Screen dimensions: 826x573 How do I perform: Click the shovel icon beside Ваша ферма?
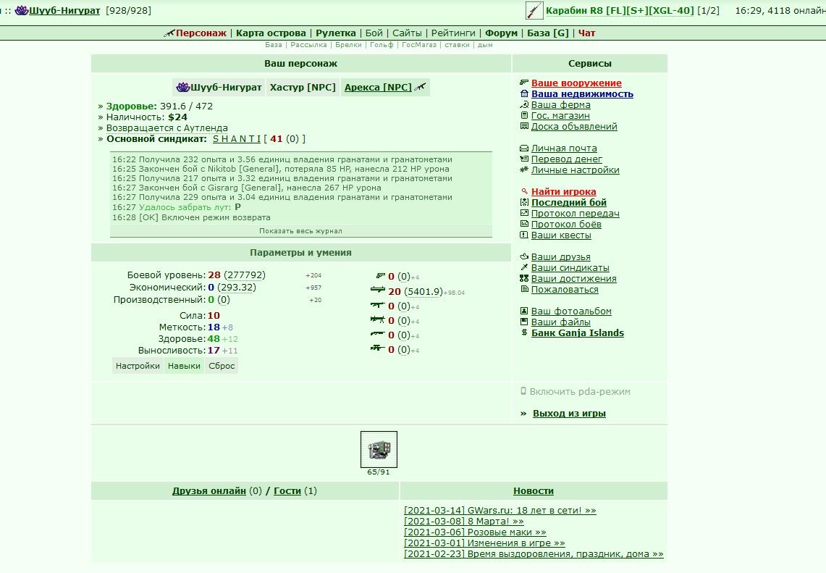[523, 104]
